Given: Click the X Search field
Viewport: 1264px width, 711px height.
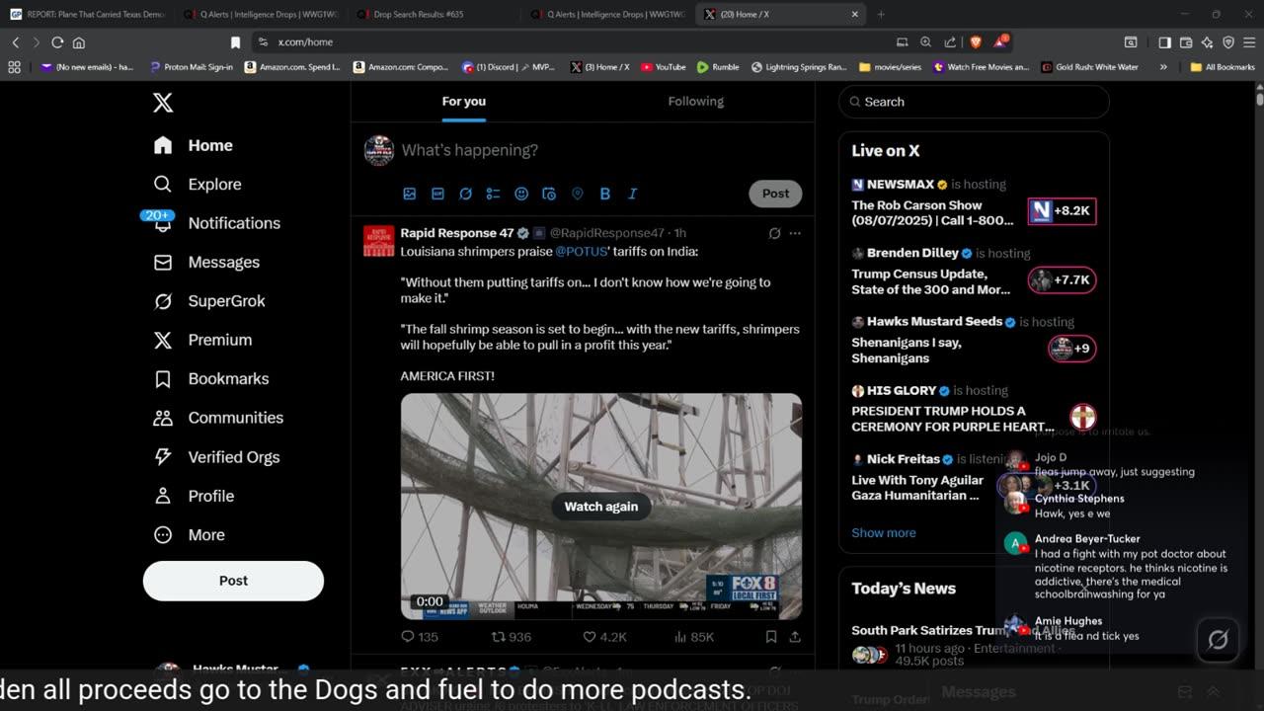Looking at the screenshot, I should [974, 102].
